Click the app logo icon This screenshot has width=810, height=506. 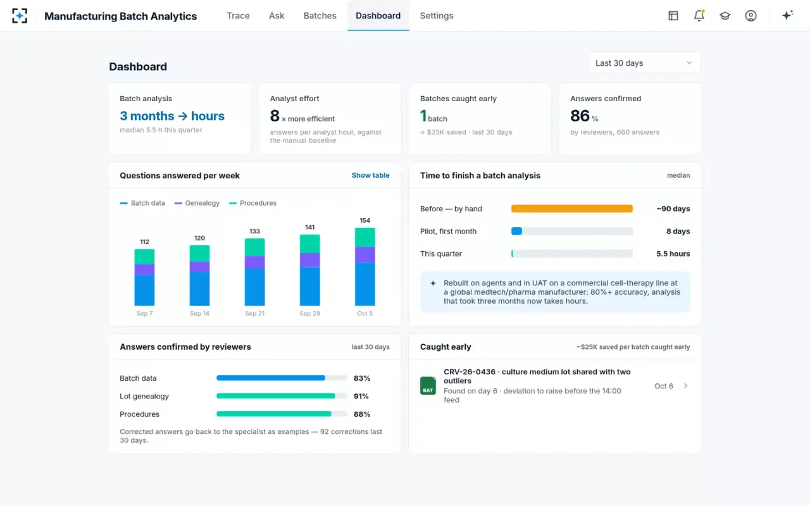[x=20, y=16]
